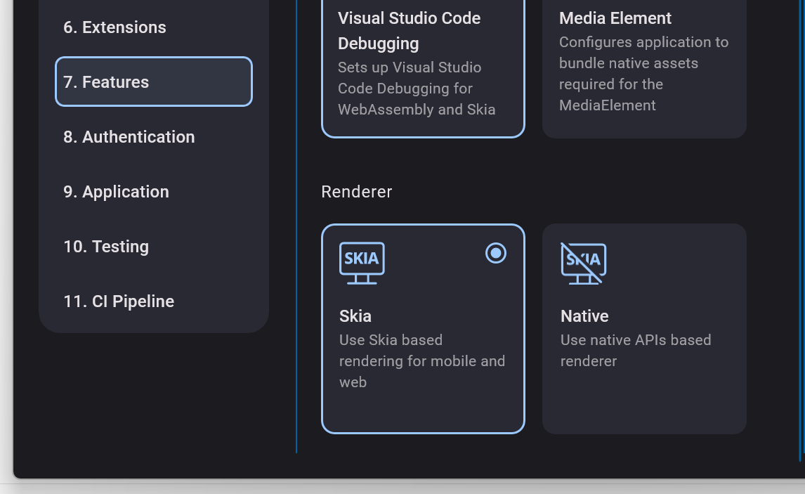Viewport: 805px width, 494px height.
Task: Select the Skia radio button
Action: pyautogui.click(x=496, y=253)
